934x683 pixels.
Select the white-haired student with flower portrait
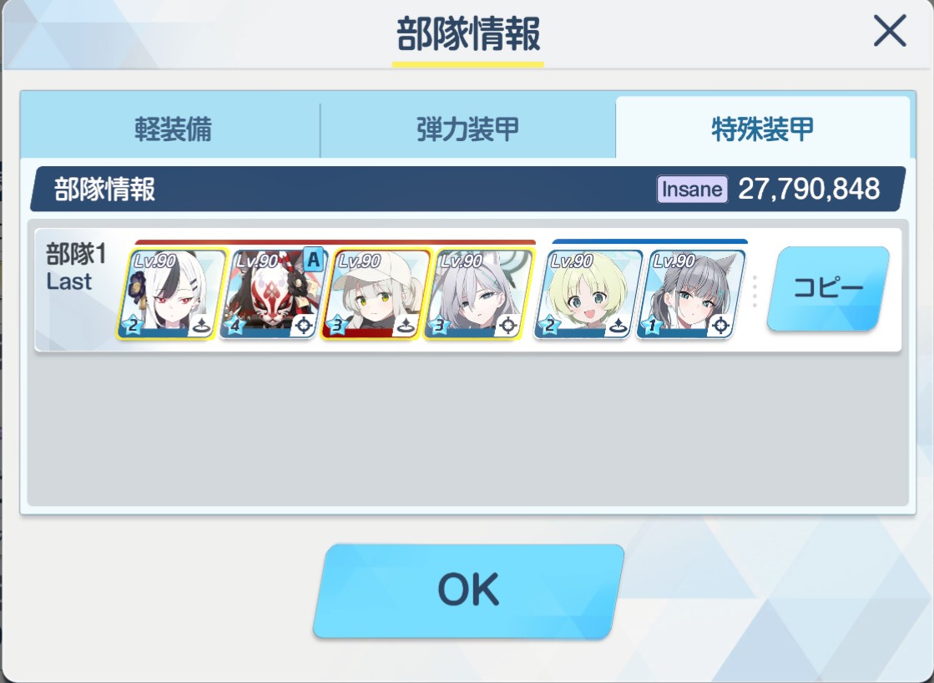tap(172, 294)
